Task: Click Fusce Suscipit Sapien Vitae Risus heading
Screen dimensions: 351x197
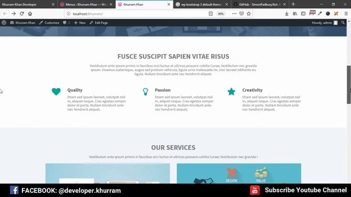Action: (x=173, y=56)
